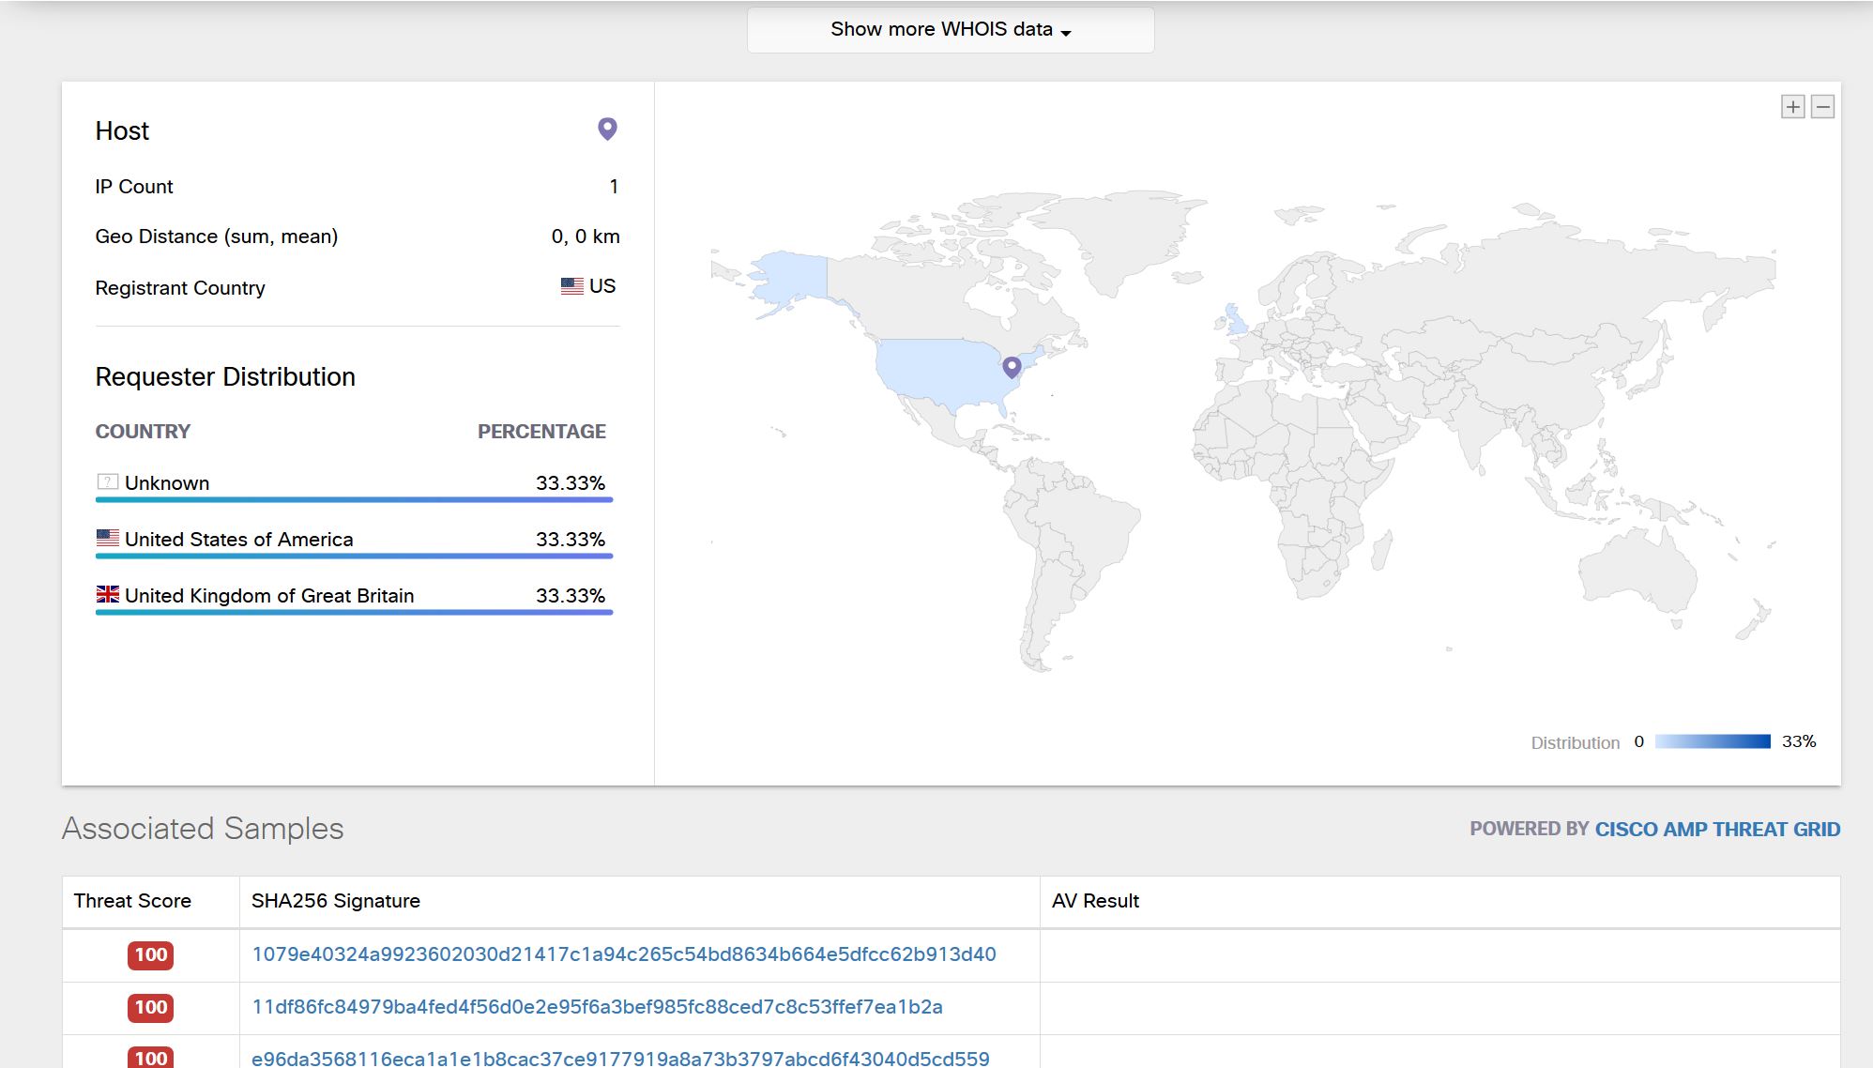
Task: Click the map zoom out minus button
Action: (x=1822, y=107)
